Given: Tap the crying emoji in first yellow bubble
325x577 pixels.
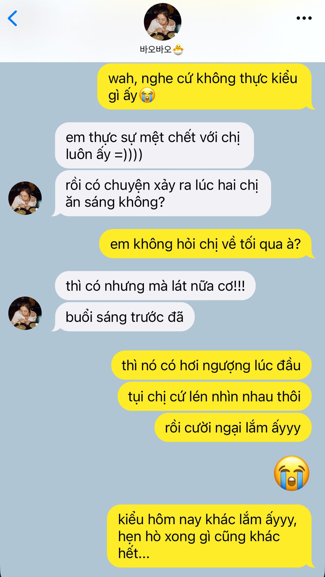Looking at the screenshot, I should pos(147,95).
